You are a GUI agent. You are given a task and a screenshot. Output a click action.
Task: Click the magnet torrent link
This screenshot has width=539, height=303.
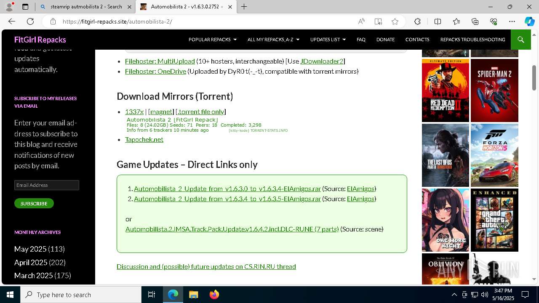pos(161,112)
